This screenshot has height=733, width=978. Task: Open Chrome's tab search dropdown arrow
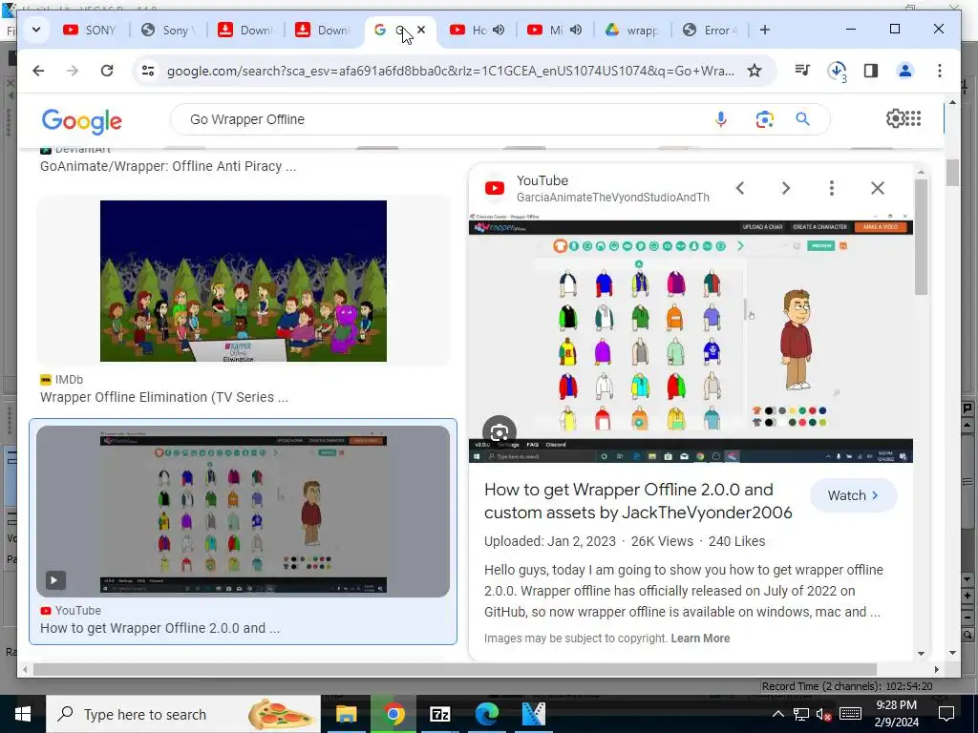[x=36, y=30]
